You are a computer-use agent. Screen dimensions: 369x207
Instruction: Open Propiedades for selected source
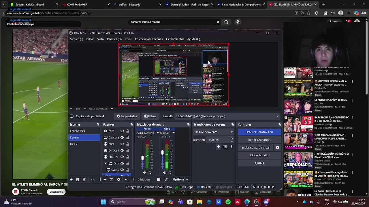tap(127, 116)
